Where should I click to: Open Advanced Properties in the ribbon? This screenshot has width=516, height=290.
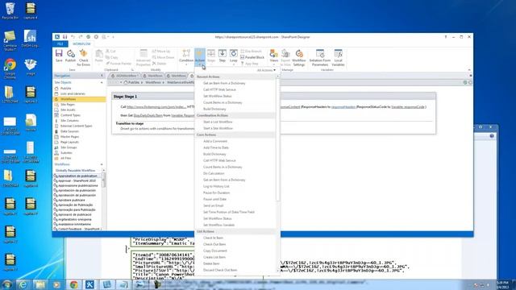tap(144, 57)
